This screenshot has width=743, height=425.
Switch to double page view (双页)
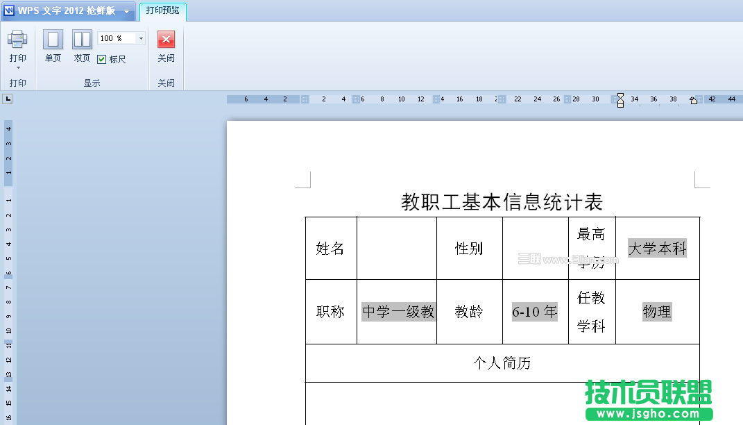(82, 40)
